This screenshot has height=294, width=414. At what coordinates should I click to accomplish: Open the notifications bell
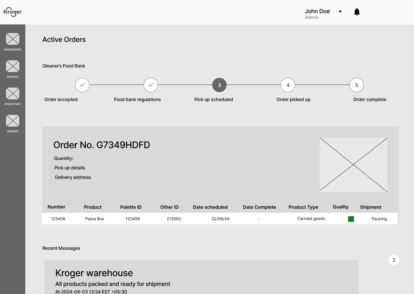[x=357, y=12]
